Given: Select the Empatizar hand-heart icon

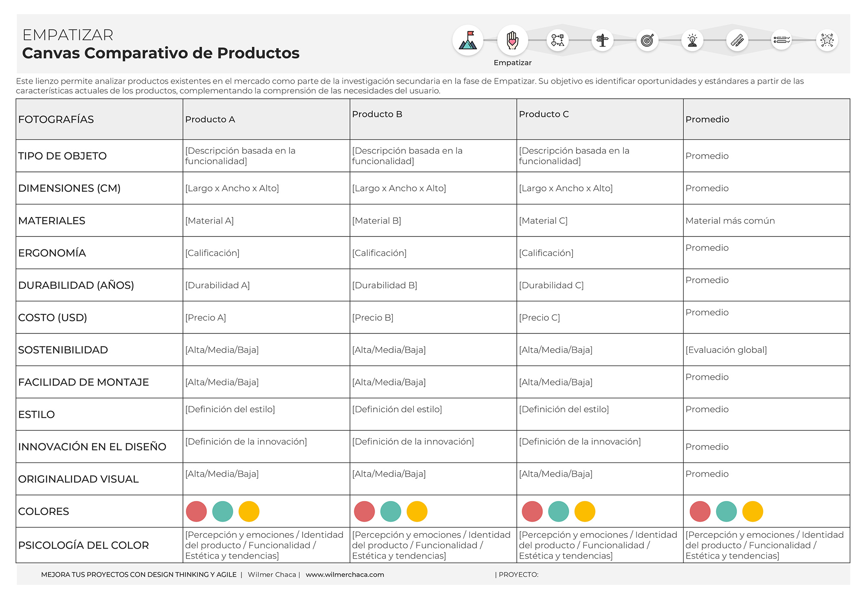Looking at the screenshot, I should pos(512,40).
